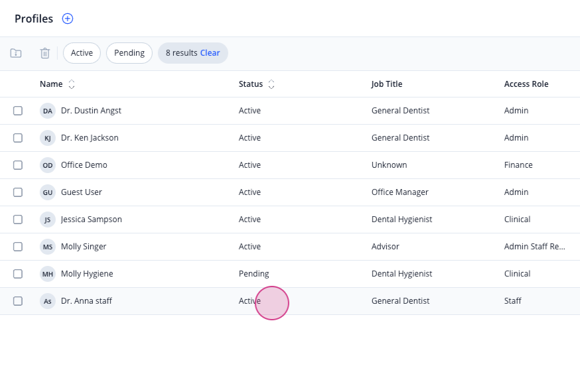Viewport: 580px width, 380px height.
Task: Open Molly Singer's profile name
Action: 84,247
